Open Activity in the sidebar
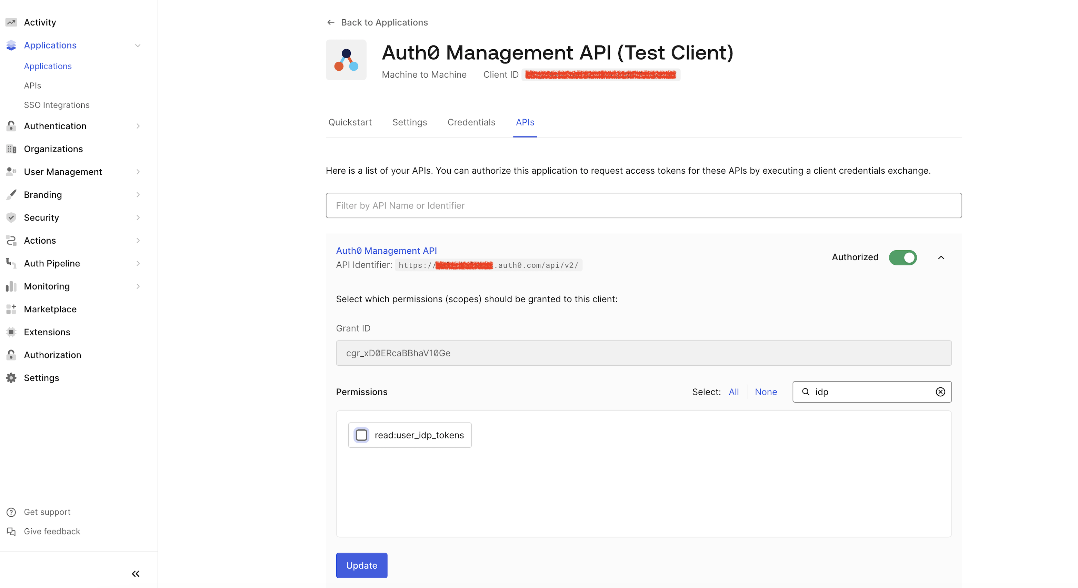Screen dimensions: 1078x588 click(40, 22)
